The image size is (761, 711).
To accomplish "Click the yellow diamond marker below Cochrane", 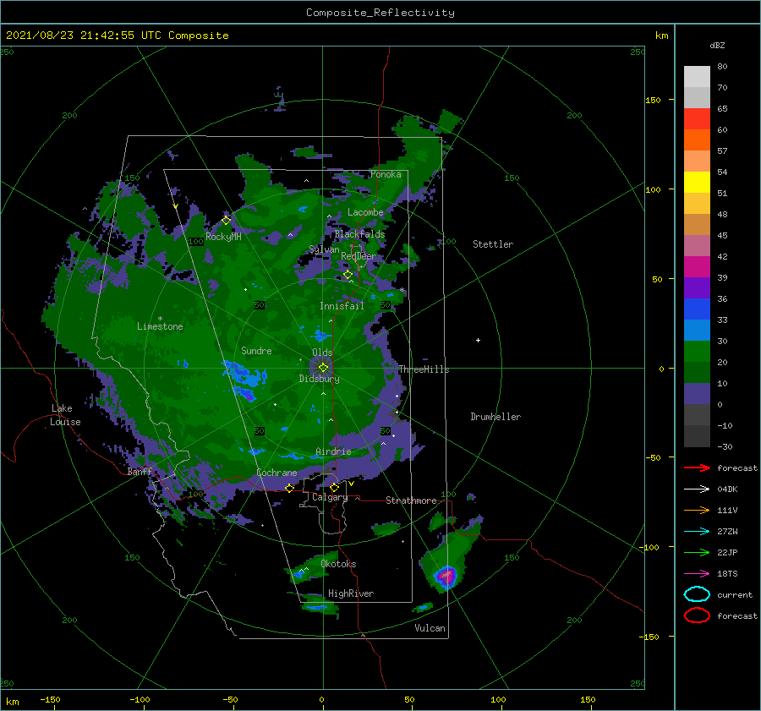I will [289, 488].
